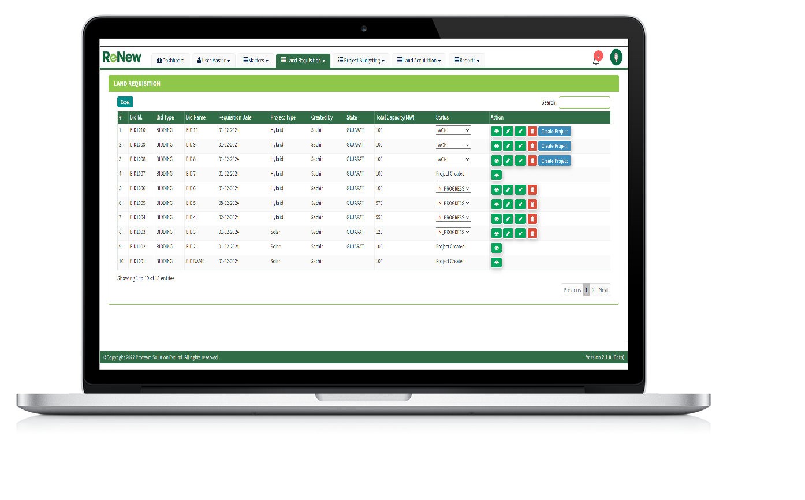Focus the Search input field
The image size is (805, 500).
click(584, 103)
